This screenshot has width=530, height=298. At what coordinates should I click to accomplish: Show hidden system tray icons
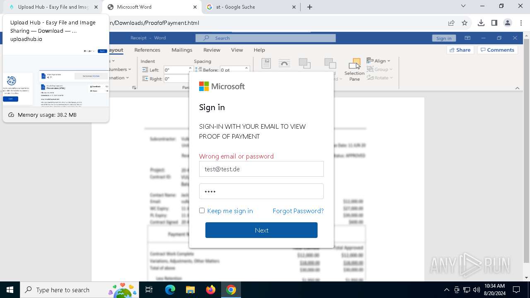point(446,290)
